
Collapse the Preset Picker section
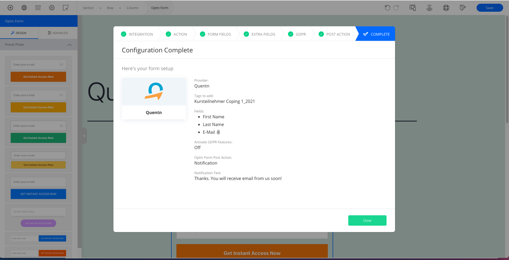click(x=70, y=45)
